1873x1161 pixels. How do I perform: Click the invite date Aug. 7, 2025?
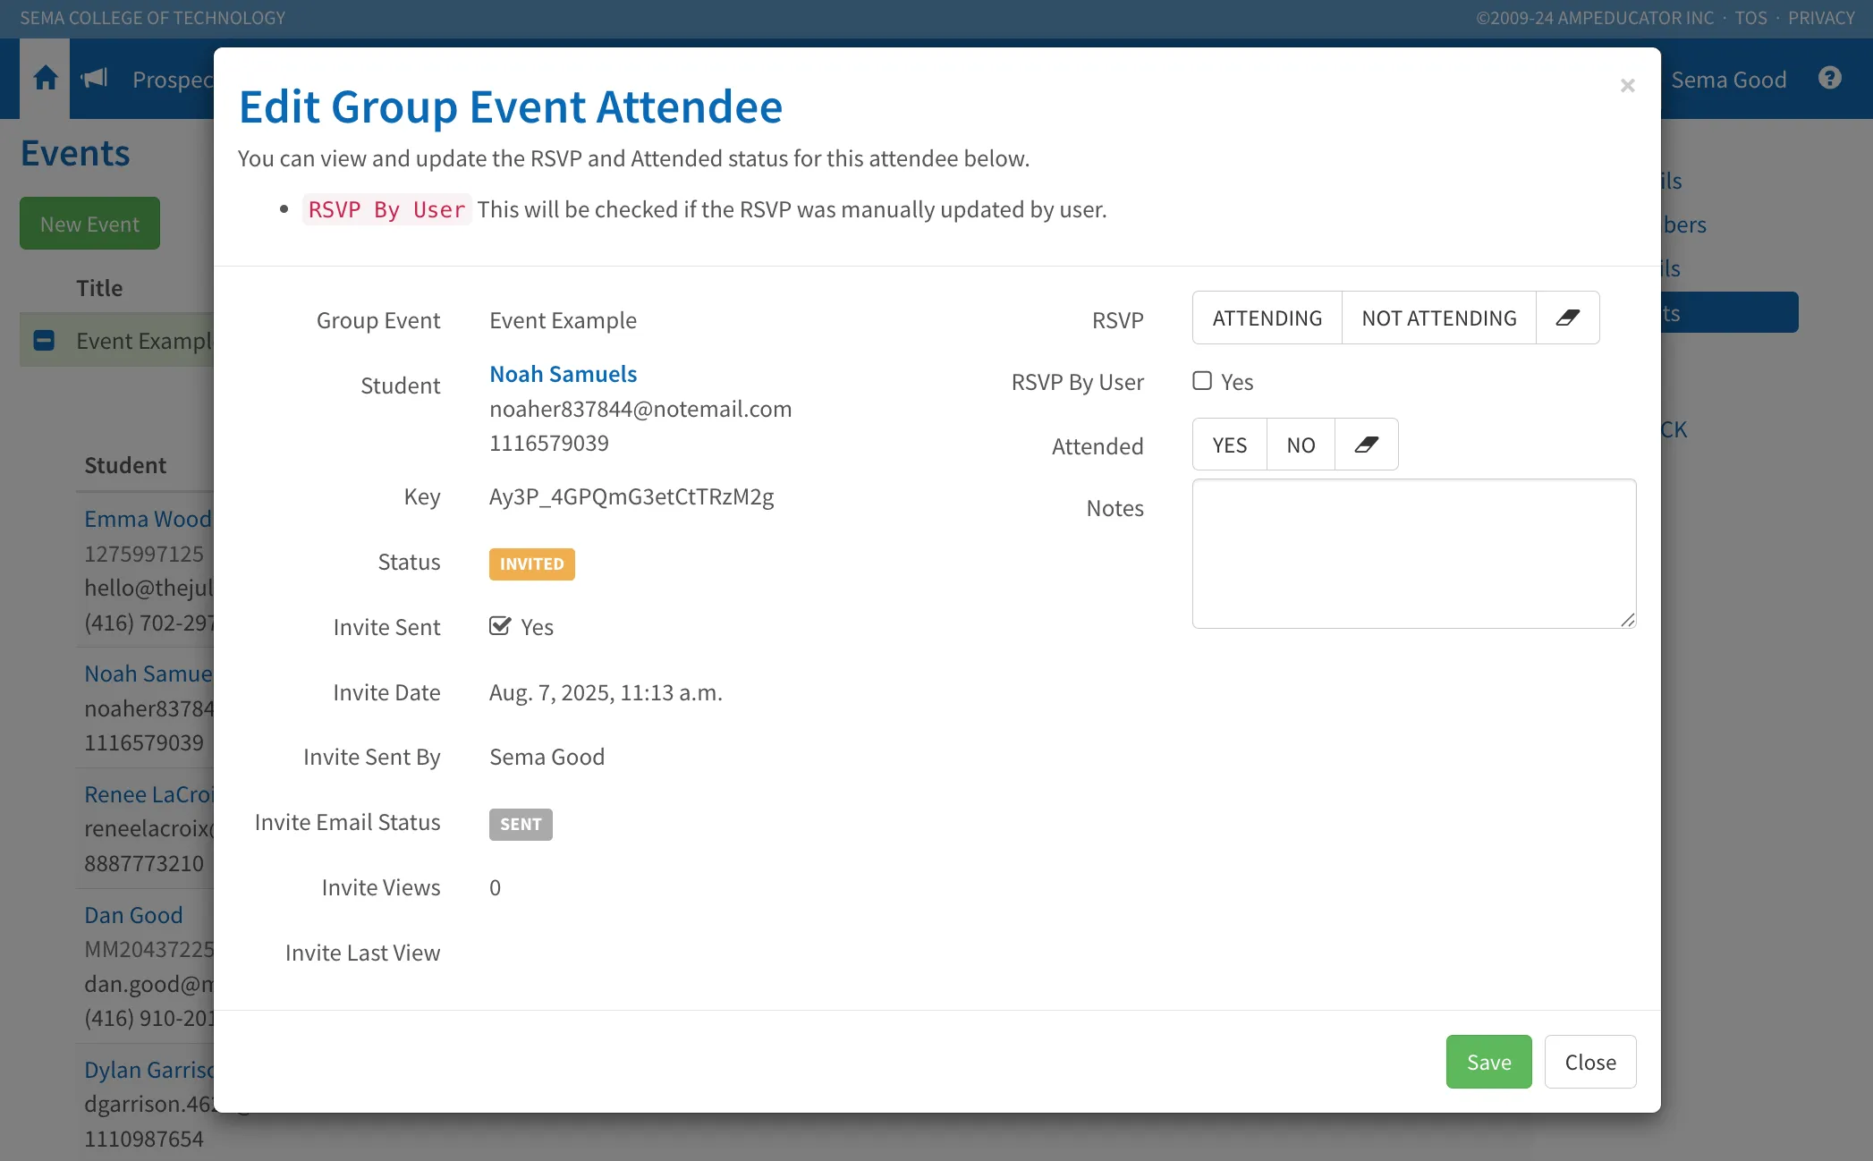(606, 692)
